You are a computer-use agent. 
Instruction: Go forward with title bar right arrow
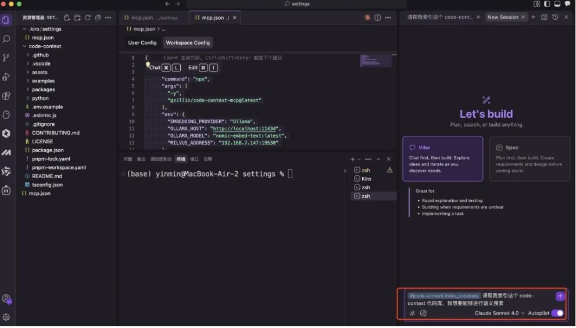click(x=178, y=3)
